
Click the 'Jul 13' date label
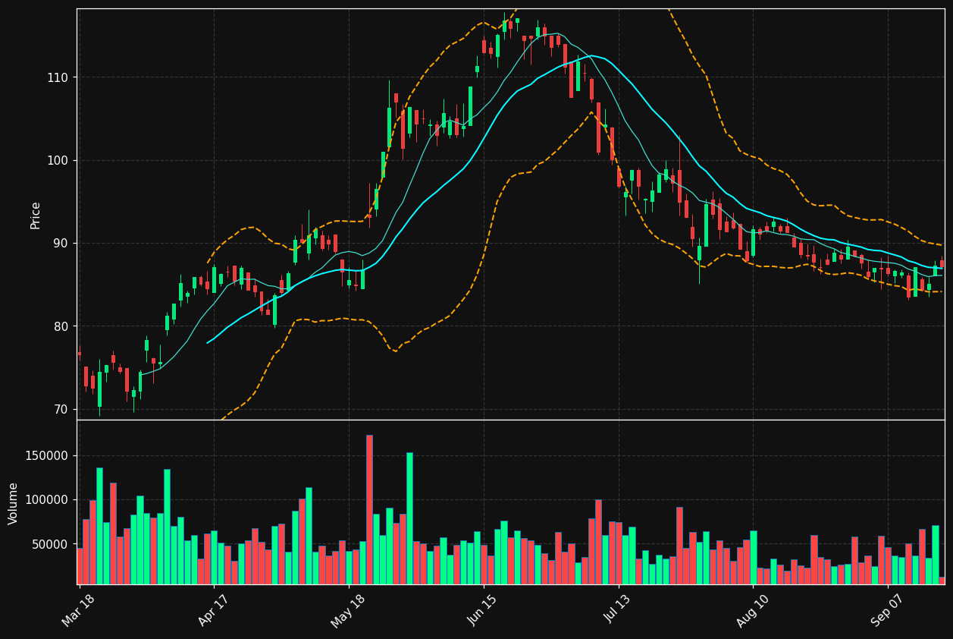(619, 609)
